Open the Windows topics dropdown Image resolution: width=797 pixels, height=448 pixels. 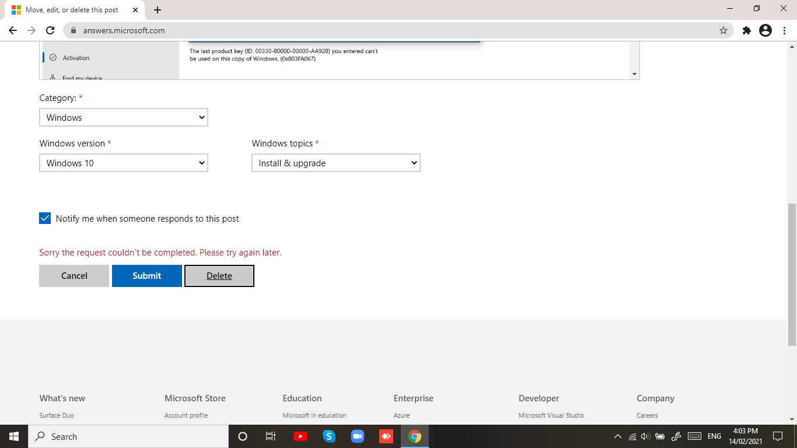[x=336, y=163]
